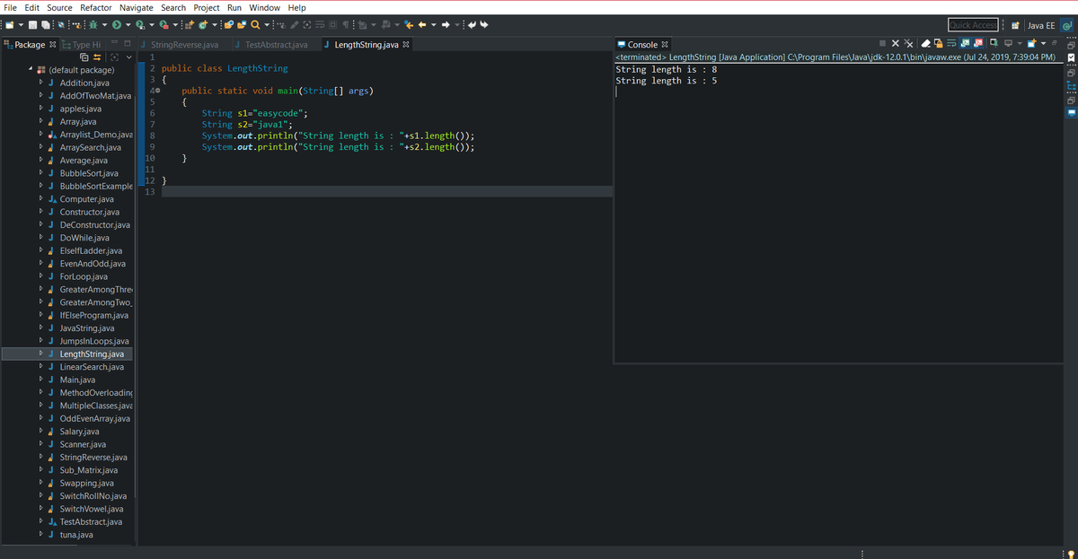Open the Refactor menu

pyautogui.click(x=95, y=7)
